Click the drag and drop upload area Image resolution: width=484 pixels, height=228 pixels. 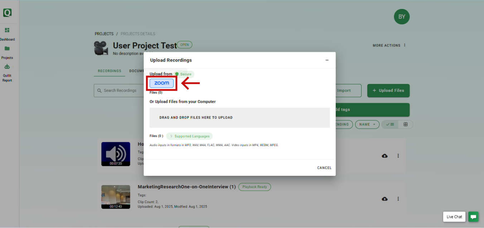pyautogui.click(x=239, y=118)
